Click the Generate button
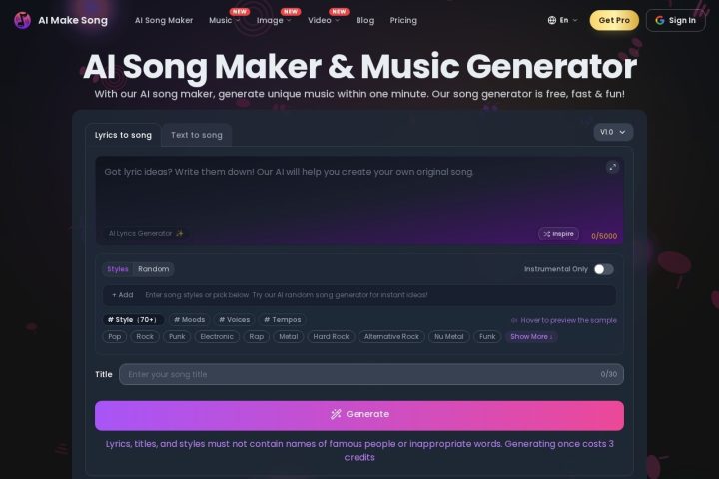 [x=359, y=416]
